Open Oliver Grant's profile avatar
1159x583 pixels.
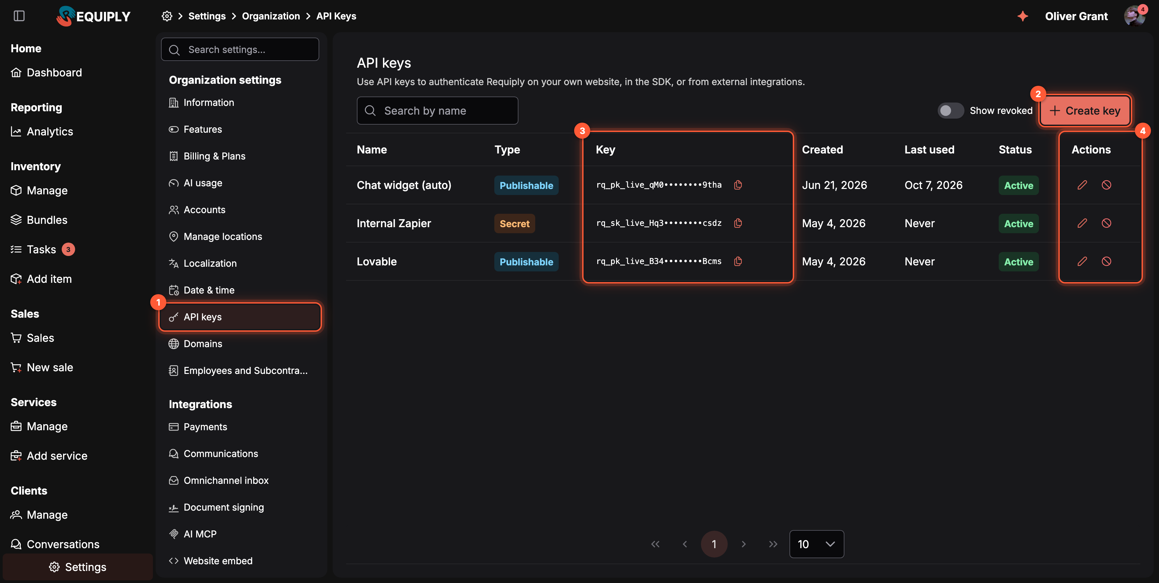click(1134, 16)
